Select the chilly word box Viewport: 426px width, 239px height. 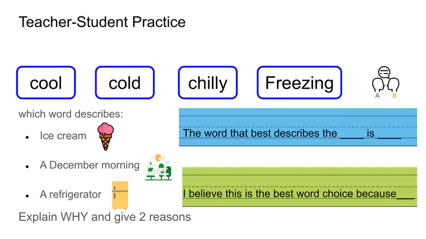coord(208,83)
